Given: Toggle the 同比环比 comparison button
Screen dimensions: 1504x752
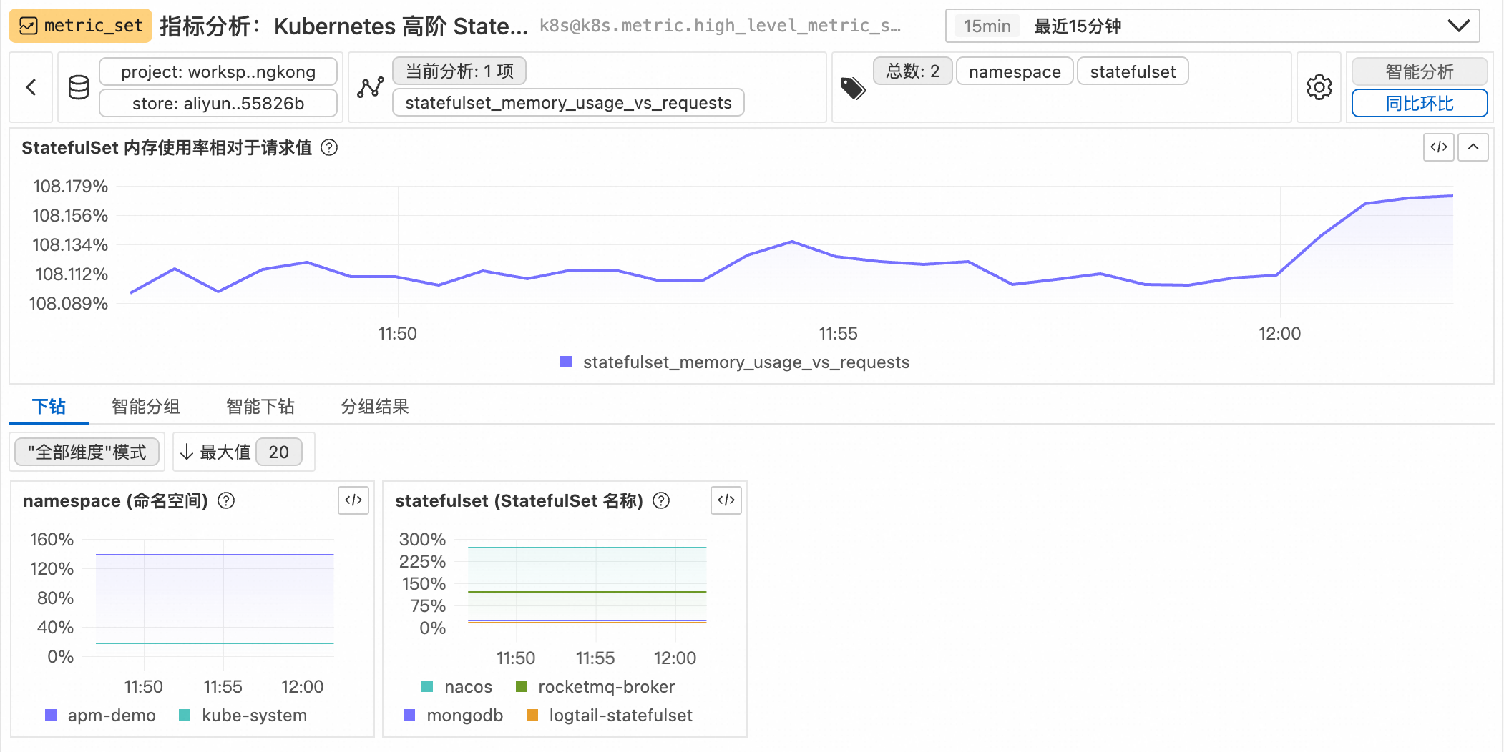Looking at the screenshot, I should coord(1420,103).
